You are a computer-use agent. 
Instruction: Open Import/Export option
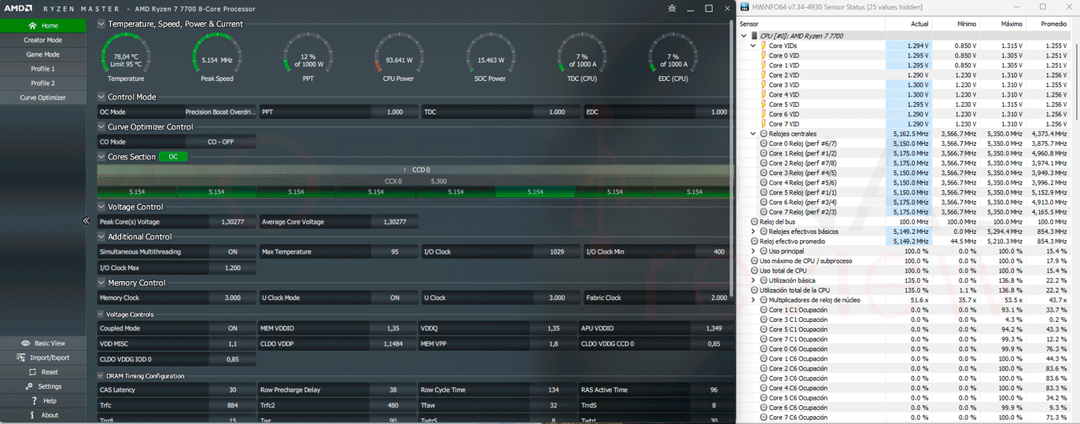pos(42,357)
